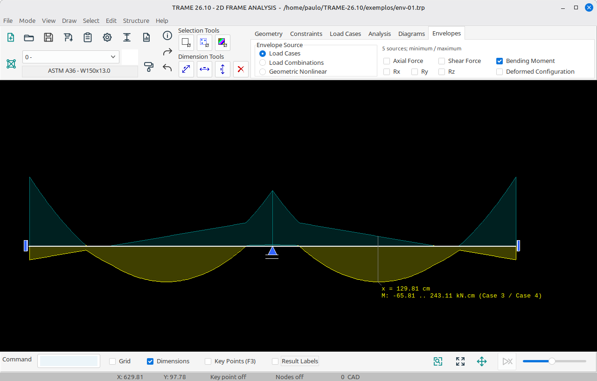
Task: Click the teal frame structure icon
Action: pos(11,64)
